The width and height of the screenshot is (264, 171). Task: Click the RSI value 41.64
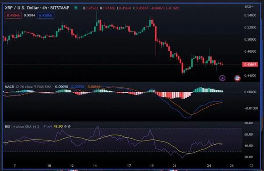tap(47, 126)
